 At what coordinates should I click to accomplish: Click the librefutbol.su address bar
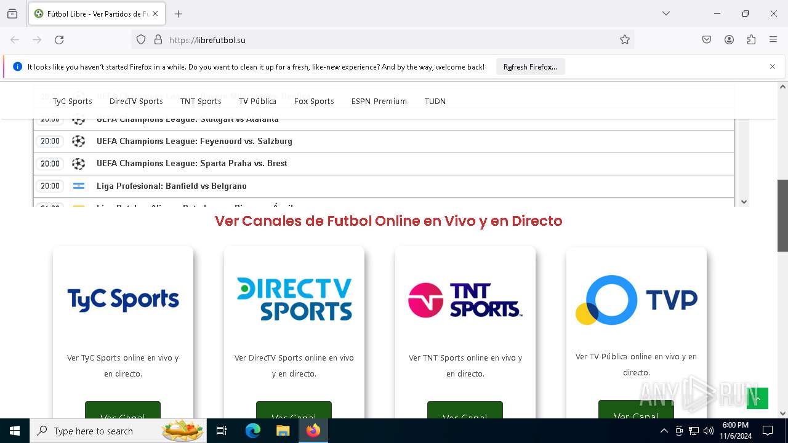(382, 39)
